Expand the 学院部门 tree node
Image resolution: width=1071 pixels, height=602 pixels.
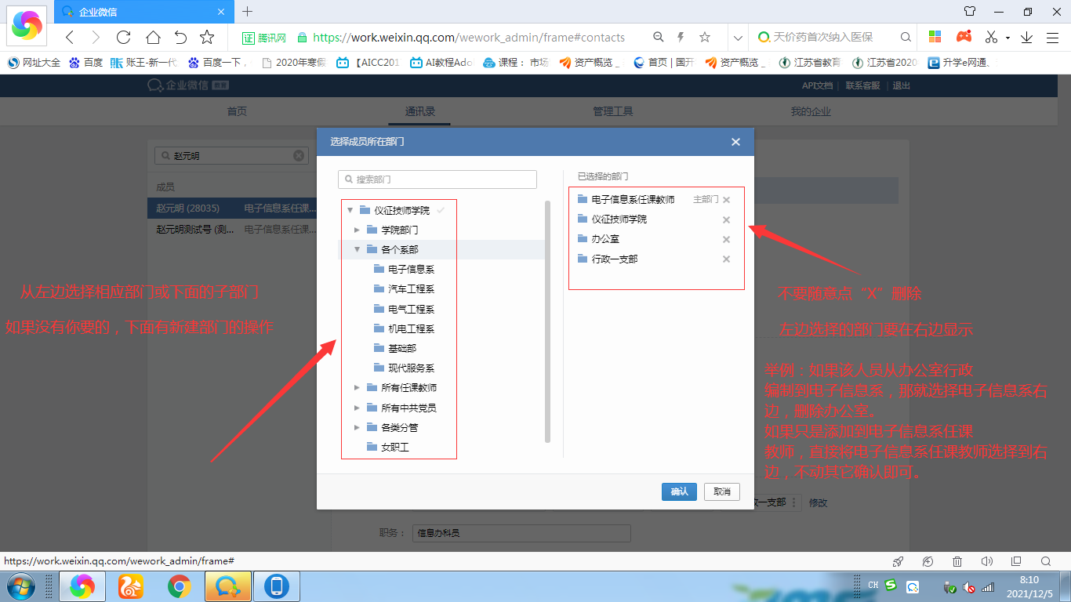(357, 230)
